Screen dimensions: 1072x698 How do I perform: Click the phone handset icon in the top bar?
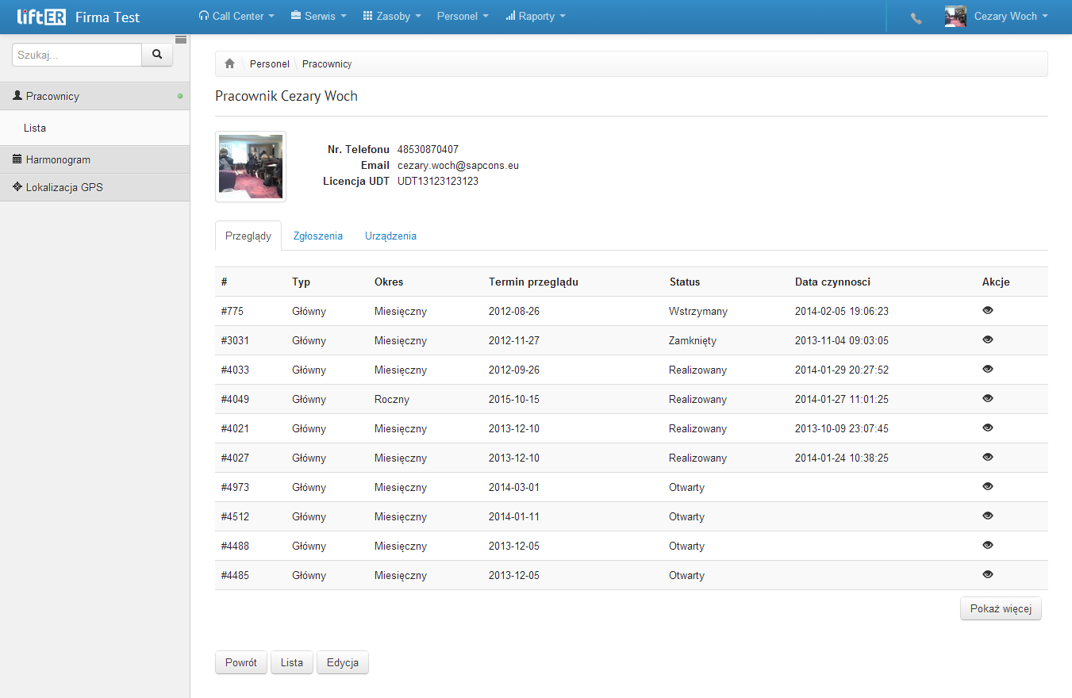[x=916, y=18]
